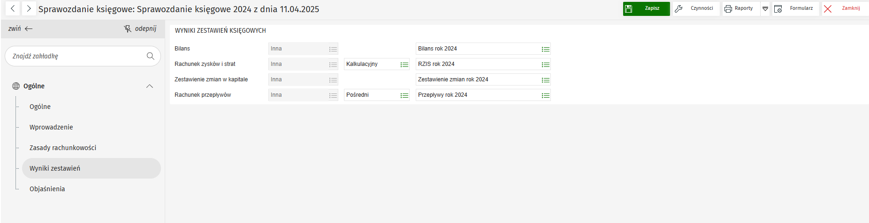869x223 pixels.
Task: Open list icon for Zestawienie zmian rok 2024
Action: pyautogui.click(x=545, y=80)
